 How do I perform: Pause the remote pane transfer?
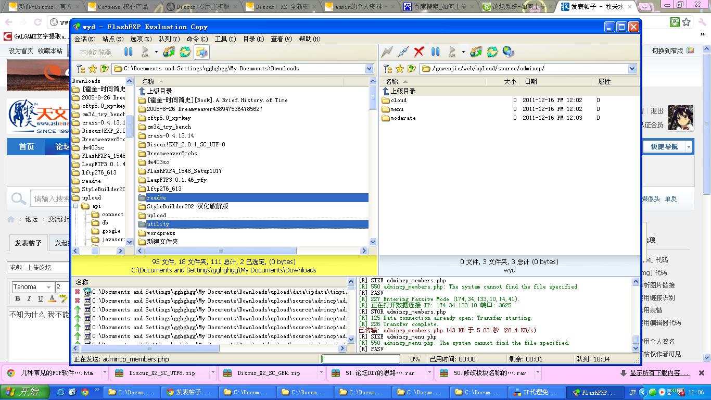(x=436, y=52)
